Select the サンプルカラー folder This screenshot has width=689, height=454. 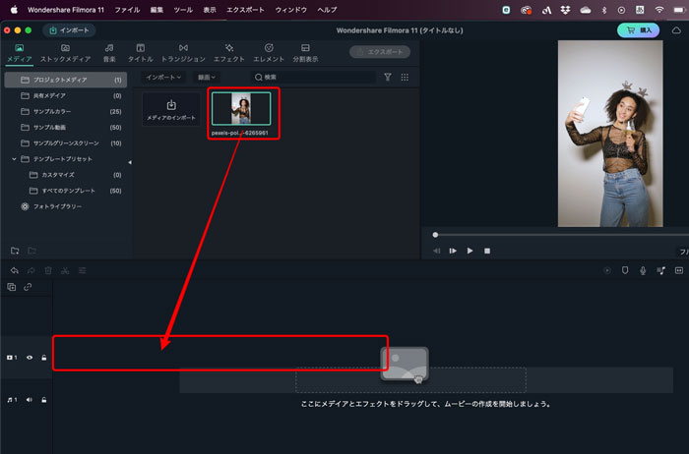[x=66, y=111]
